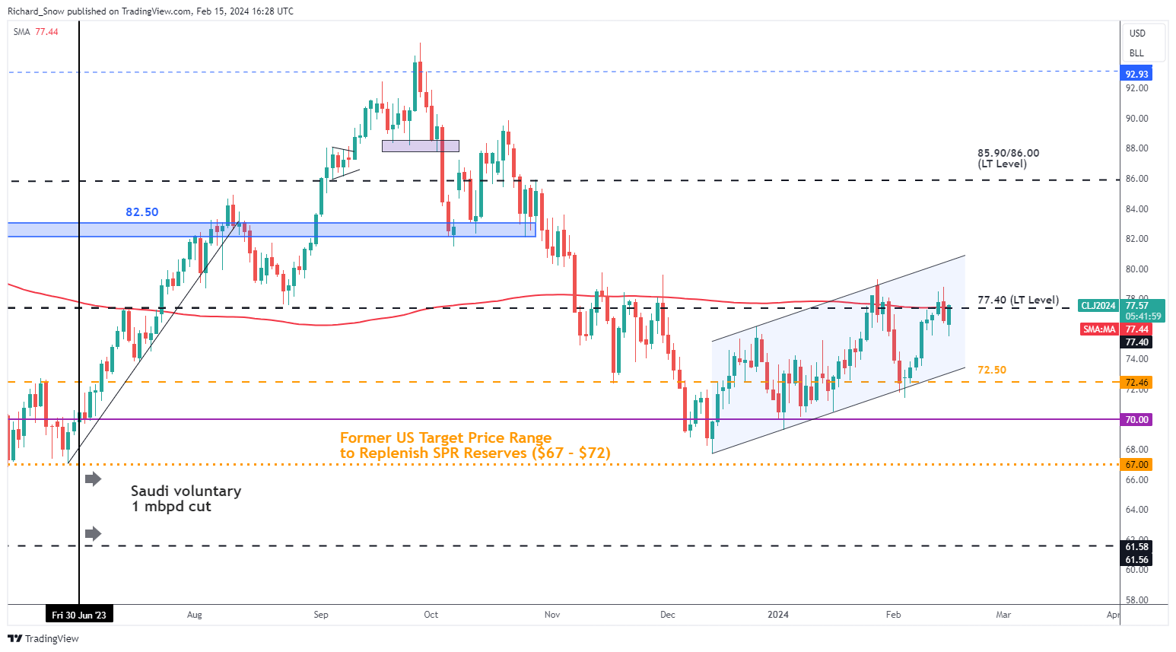1176x652 pixels.
Task: Click the USD currency label
Action: pyautogui.click(x=1137, y=33)
